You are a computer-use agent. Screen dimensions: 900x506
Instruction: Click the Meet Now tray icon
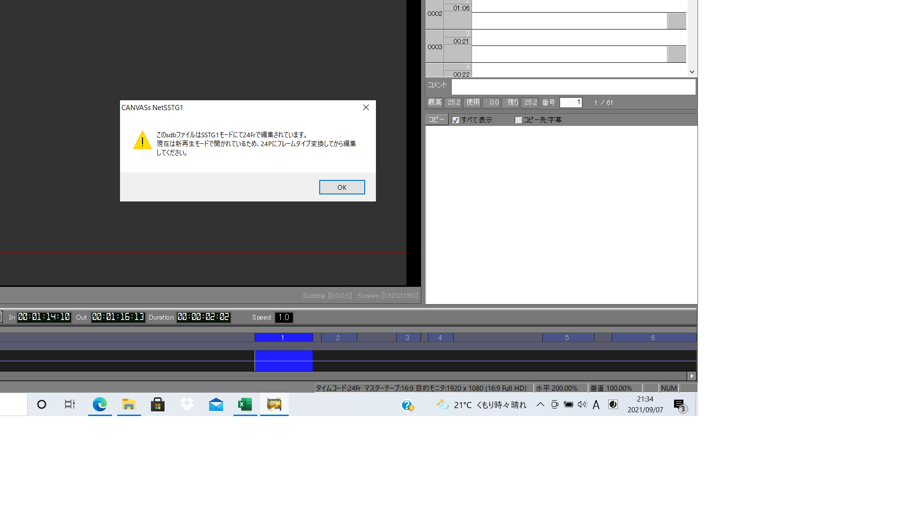coord(555,405)
